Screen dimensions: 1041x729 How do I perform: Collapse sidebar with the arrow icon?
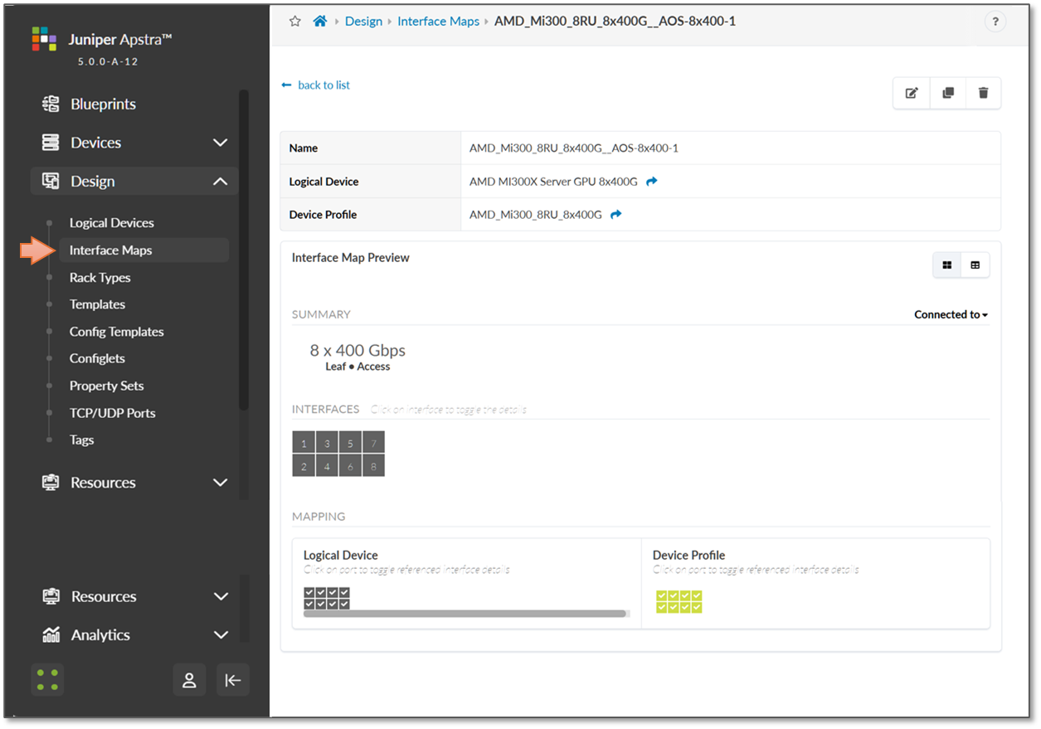coord(233,680)
